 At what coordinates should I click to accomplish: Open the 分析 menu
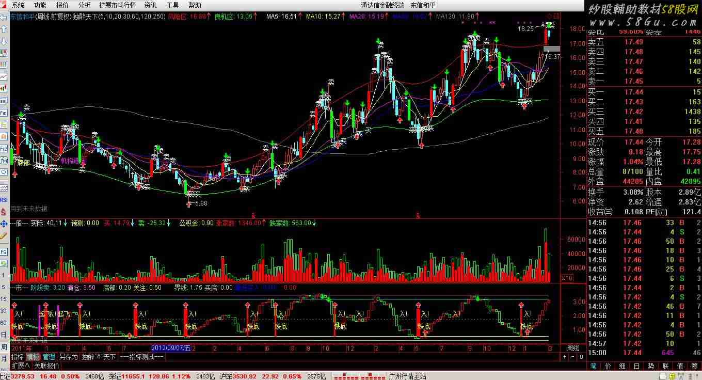pyautogui.click(x=84, y=5)
